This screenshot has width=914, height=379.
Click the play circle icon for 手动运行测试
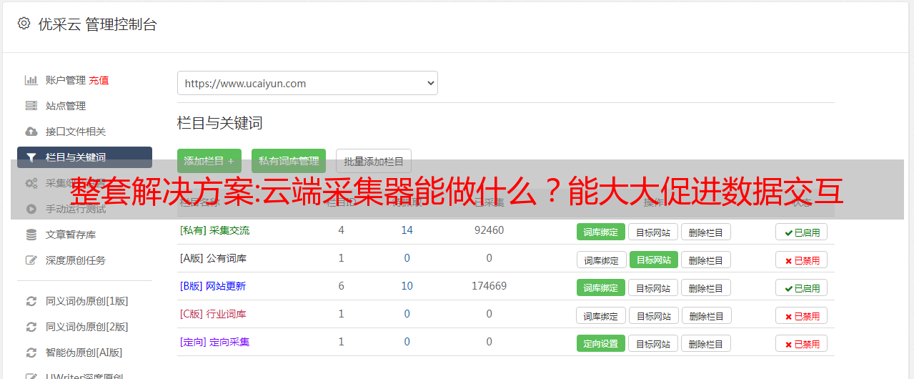pos(31,209)
